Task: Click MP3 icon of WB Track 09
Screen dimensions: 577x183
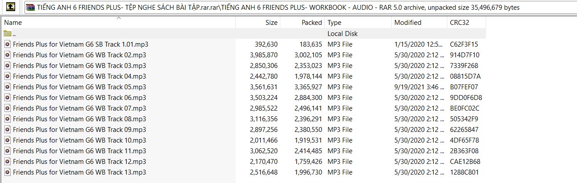Action: [x=7, y=129]
